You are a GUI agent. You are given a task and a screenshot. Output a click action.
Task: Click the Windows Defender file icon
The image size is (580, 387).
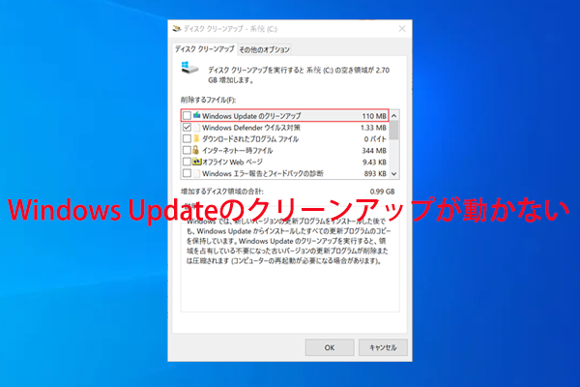point(197,127)
